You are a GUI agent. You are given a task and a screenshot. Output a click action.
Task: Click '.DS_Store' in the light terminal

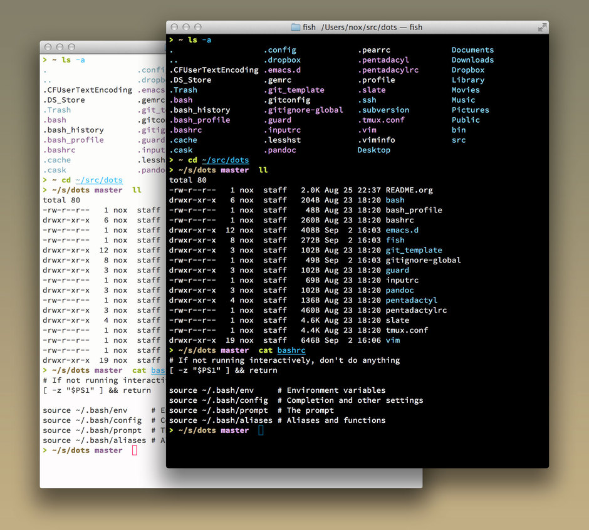coord(64,100)
